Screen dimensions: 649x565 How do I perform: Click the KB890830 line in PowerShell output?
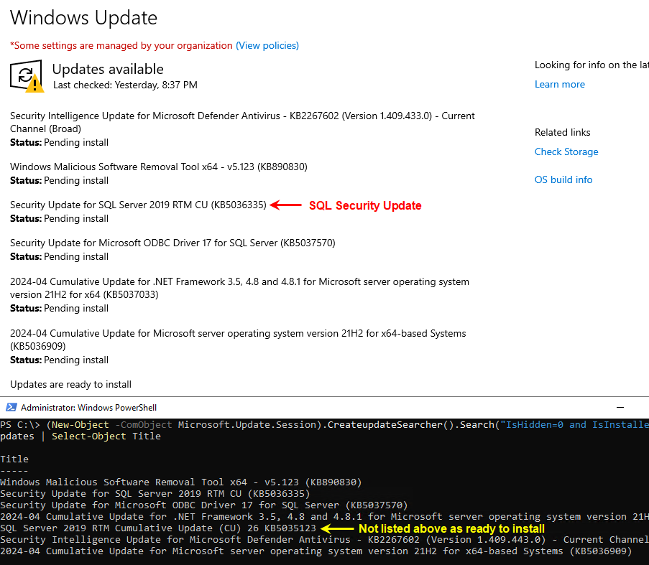(181, 482)
